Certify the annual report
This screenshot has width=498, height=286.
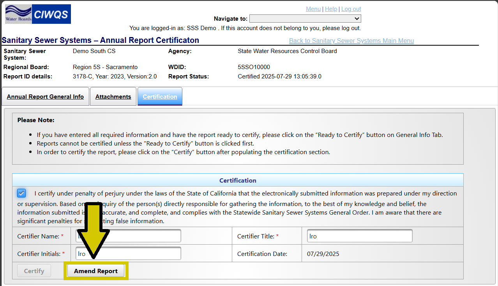point(34,270)
